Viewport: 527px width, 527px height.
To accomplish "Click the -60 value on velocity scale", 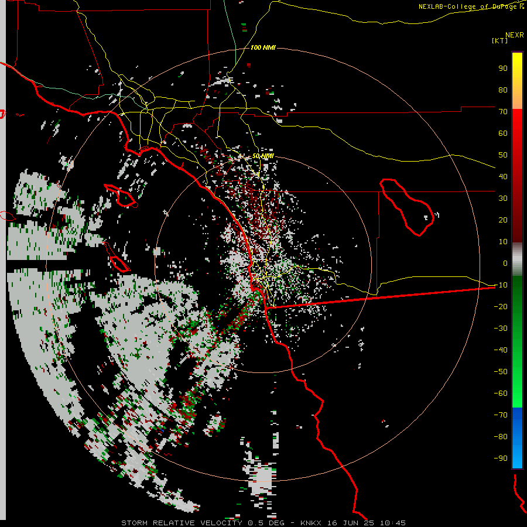I will click(501, 393).
